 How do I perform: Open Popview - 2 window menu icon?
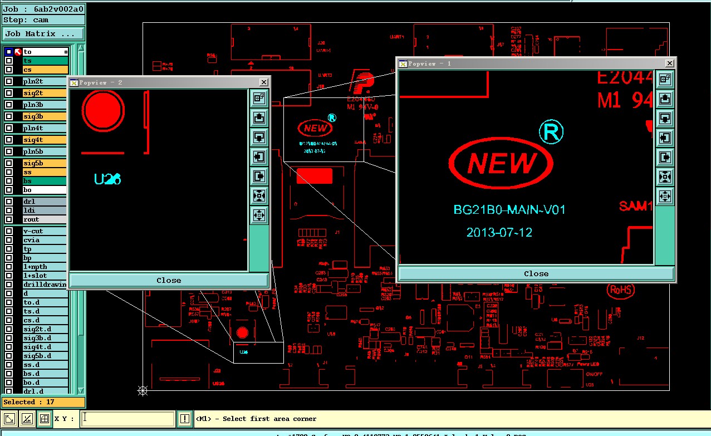[x=73, y=82]
